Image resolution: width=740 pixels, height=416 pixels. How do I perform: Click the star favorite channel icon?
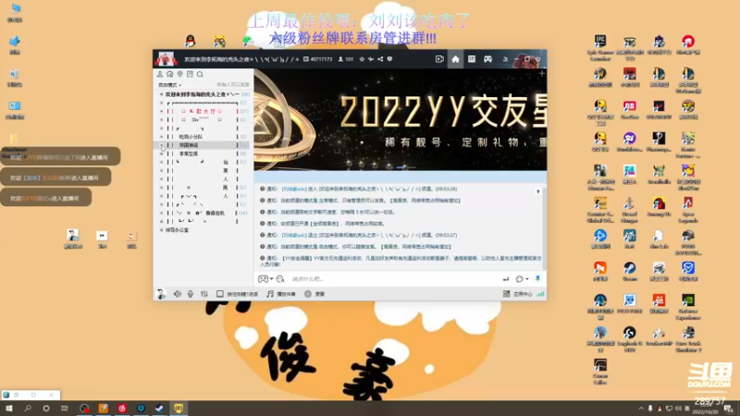(362, 59)
